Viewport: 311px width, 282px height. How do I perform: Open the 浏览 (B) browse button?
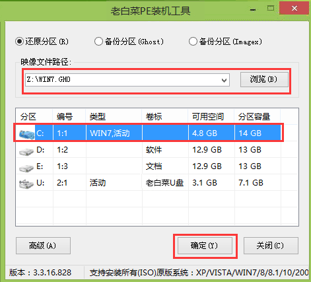264,79
